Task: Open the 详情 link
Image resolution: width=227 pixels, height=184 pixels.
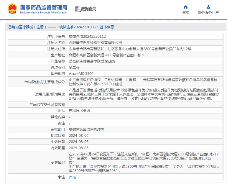Action: (x=73, y=177)
